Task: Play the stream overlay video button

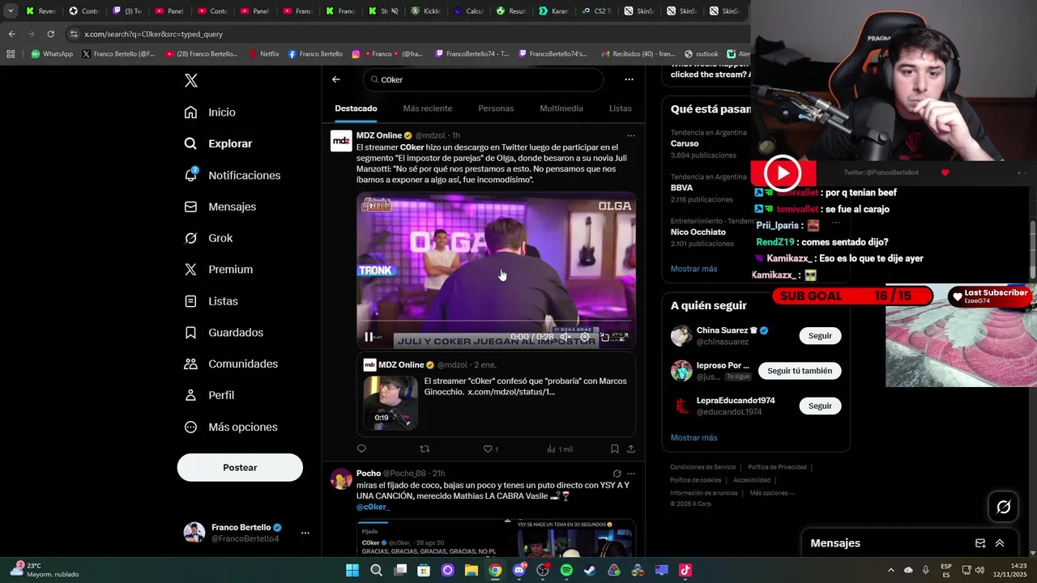Action: point(782,172)
